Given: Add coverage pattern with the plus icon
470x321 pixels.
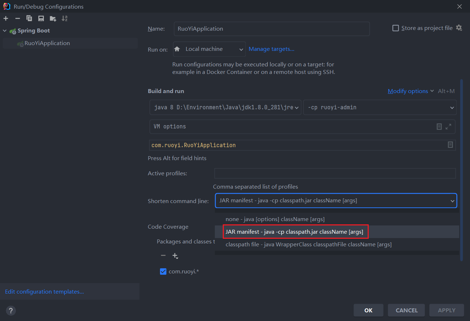Looking at the screenshot, I should tap(175, 256).
